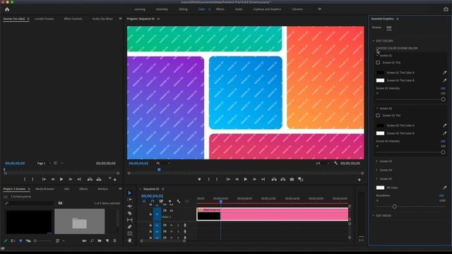The image size is (452, 254).
Task: Select the Razor tool
Action: (x=130, y=213)
